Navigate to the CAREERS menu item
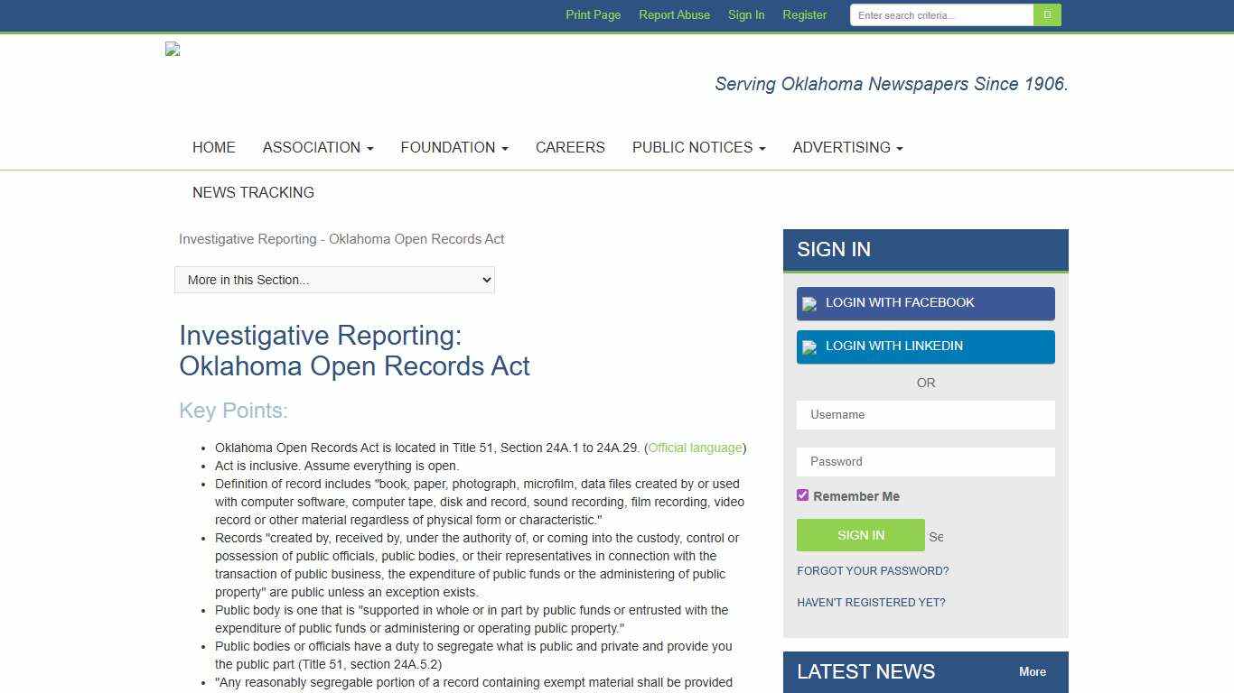 point(570,147)
